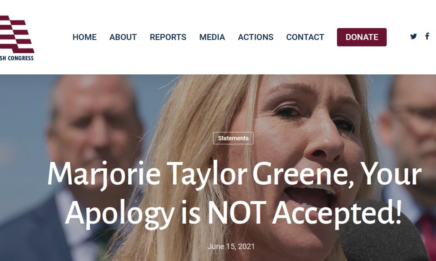Image resolution: width=436 pixels, height=261 pixels.
Task: Open the ABOUT menu item
Action: pyautogui.click(x=123, y=37)
